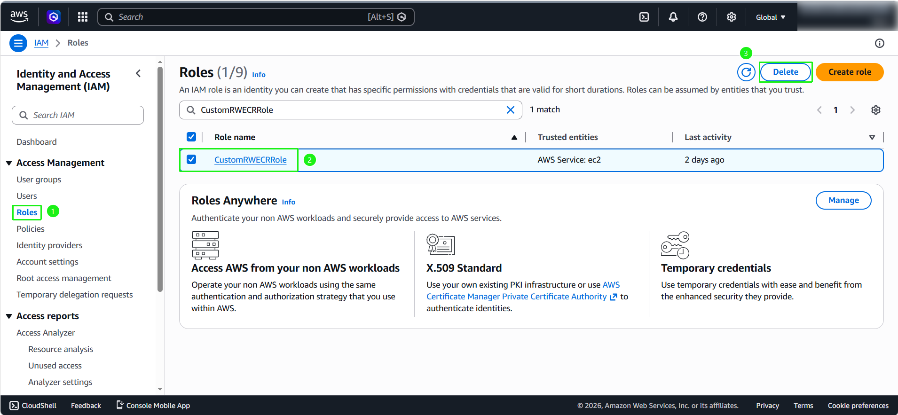Viewport: 898px width, 415px height.
Task: Open Console Mobile App footer link
Action: [x=153, y=405]
